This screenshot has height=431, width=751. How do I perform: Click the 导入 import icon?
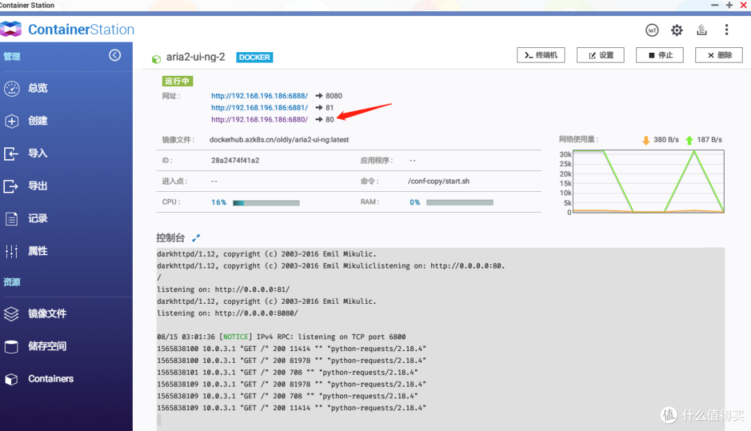pyautogui.click(x=12, y=154)
